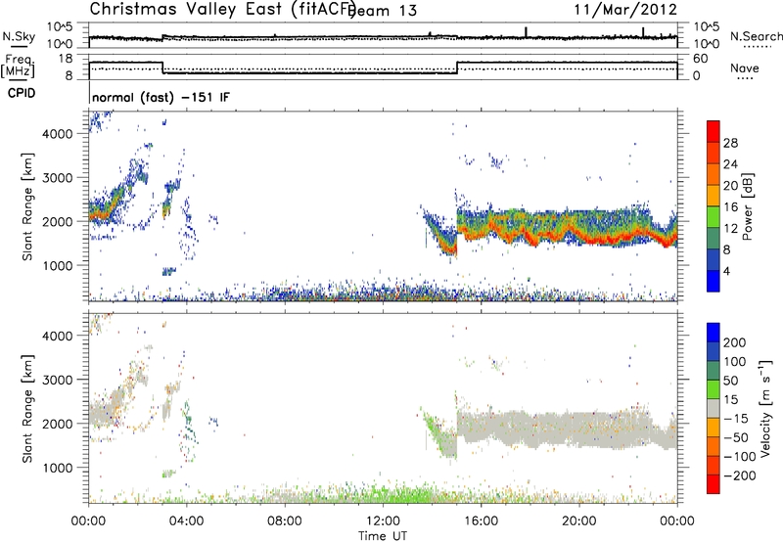Viewport: 783px width, 542px height.
Task: Click the '20:00' time axis tick
Action: [x=579, y=521]
